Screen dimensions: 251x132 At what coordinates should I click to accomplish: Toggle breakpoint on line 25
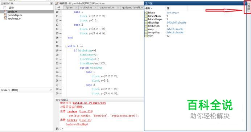61,76
